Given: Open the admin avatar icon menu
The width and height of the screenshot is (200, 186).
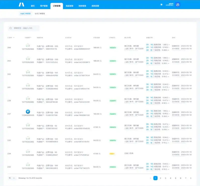Looking at the screenshot, I should [x=178, y=5].
